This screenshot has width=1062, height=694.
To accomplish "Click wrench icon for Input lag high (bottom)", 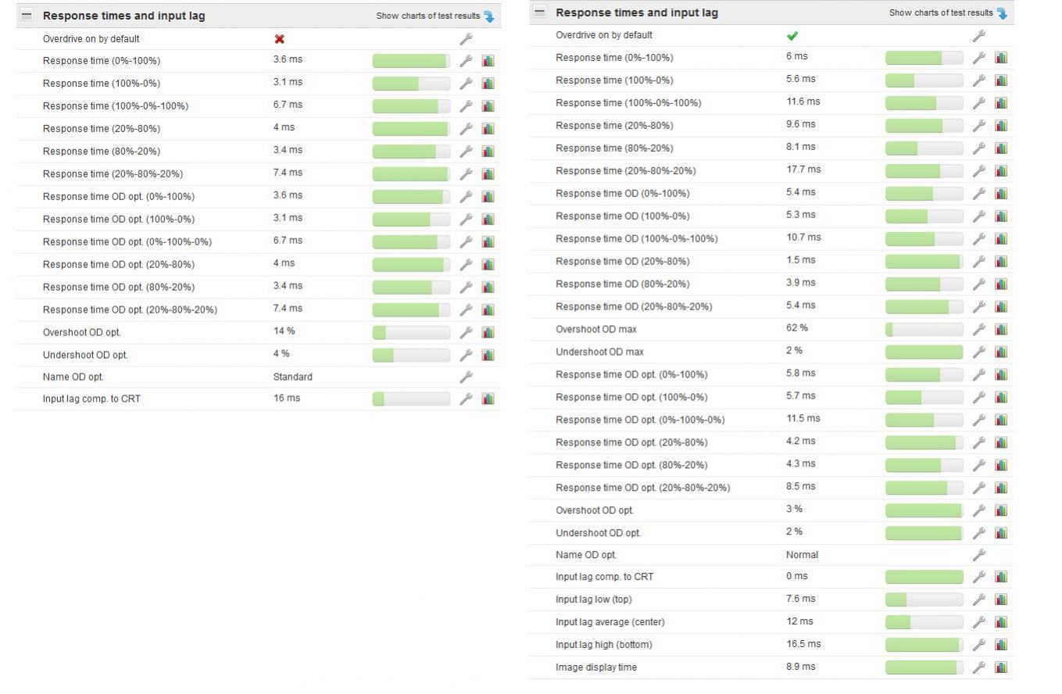I will 978,645.
